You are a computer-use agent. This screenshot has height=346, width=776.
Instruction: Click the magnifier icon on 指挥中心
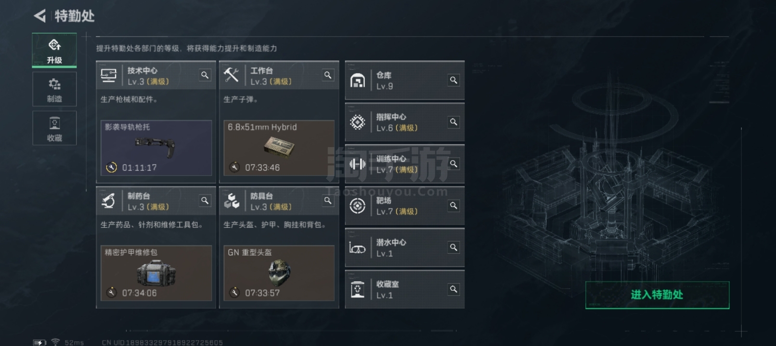(453, 122)
